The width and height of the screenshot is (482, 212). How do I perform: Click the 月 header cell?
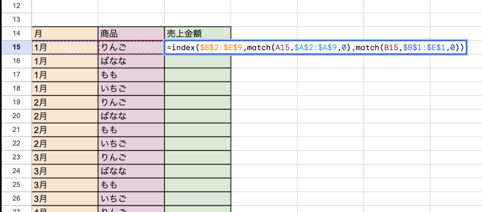coord(65,33)
